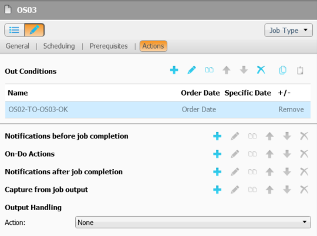Add a Capture from job output rule
Viewport: 317px width, 236px height.
[217, 190]
